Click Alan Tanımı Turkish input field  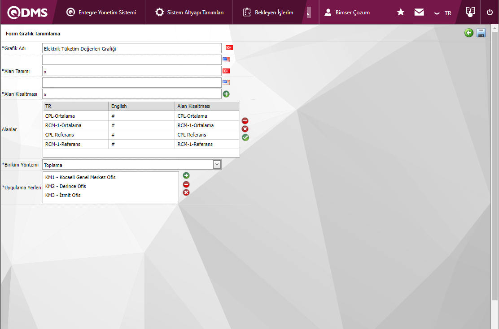click(132, 71)
